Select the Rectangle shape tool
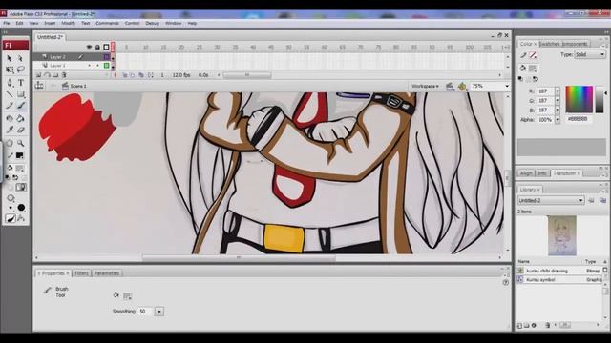 (x=21, y=94)
